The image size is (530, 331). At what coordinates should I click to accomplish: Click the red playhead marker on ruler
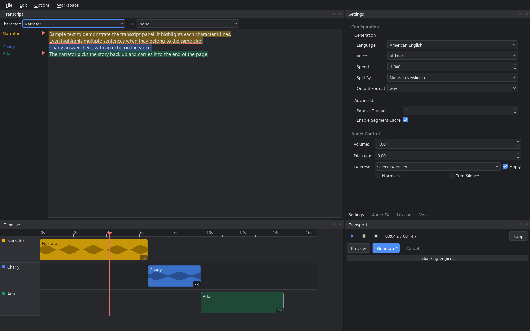(x=110, y=233)
